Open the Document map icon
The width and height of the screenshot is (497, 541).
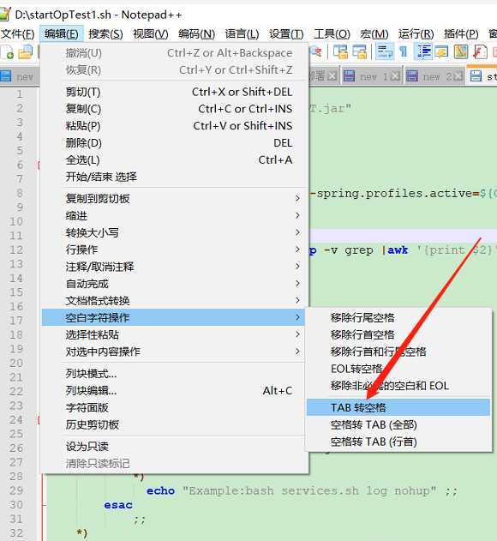coord(461,52)
